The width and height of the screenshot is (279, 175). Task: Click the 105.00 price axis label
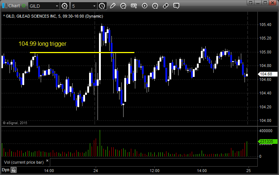click(265, 52)
